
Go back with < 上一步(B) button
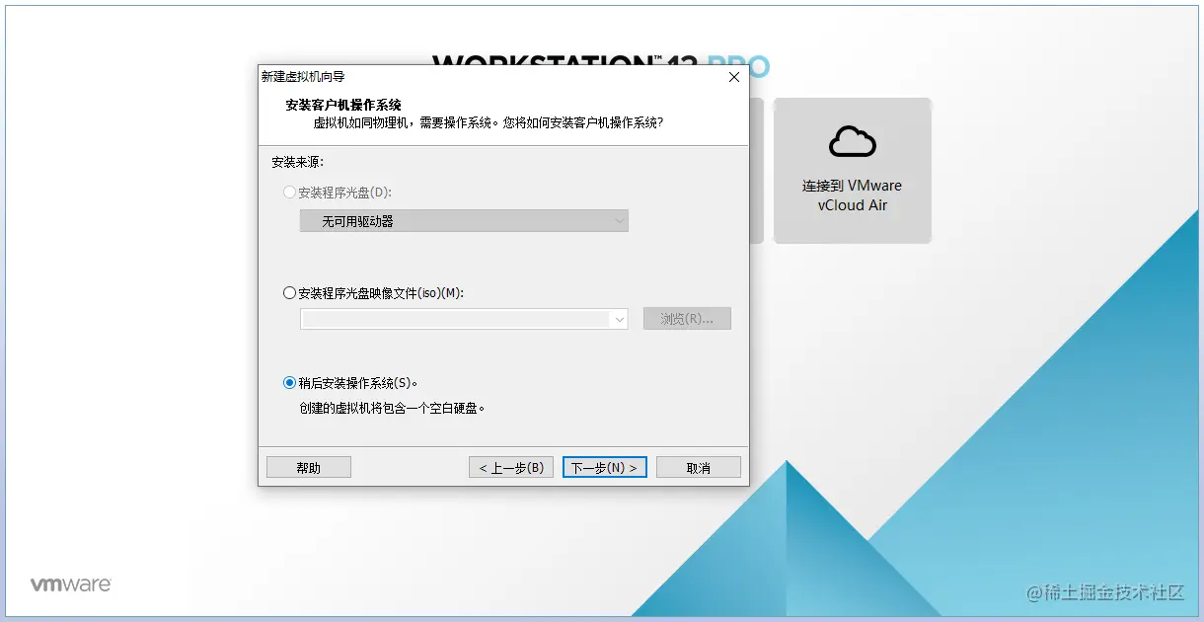pyautogui.click(x=511, y=467)
